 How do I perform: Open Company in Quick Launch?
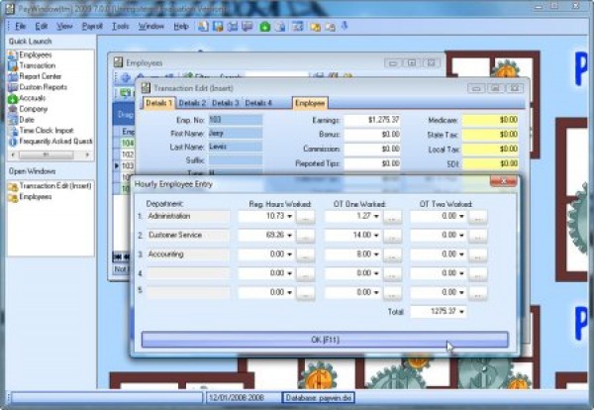coord(28,109)
